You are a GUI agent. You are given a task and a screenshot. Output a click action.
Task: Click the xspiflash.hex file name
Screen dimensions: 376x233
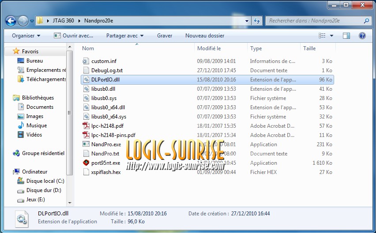[106, 172]
